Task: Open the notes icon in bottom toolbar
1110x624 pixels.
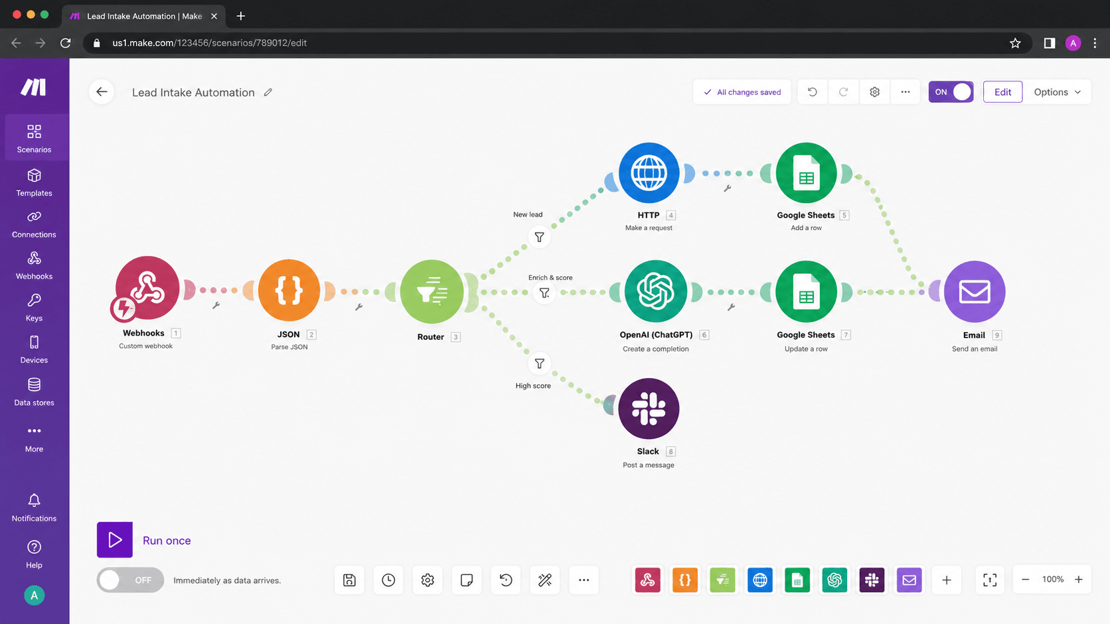Action: 467,580
